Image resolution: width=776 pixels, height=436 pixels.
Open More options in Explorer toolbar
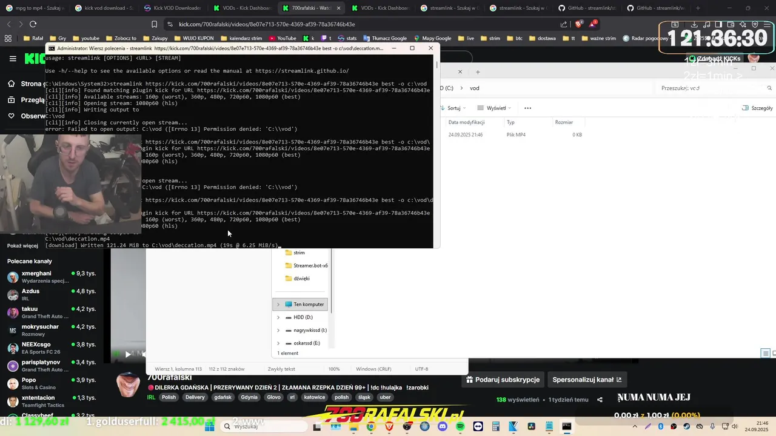tap(527, 108)
